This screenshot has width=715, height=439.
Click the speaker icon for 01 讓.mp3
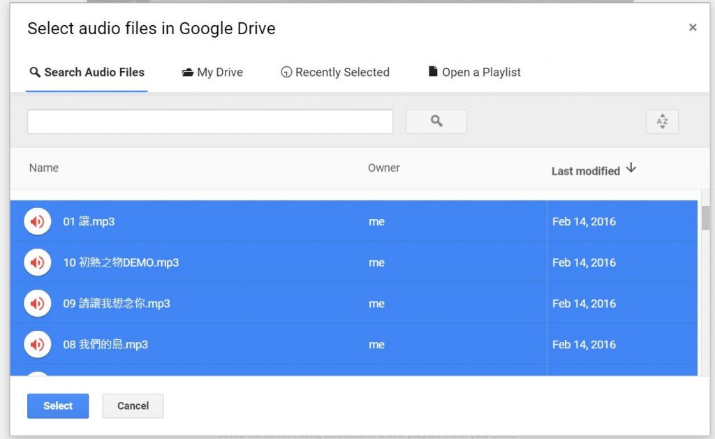coord(38,221)
